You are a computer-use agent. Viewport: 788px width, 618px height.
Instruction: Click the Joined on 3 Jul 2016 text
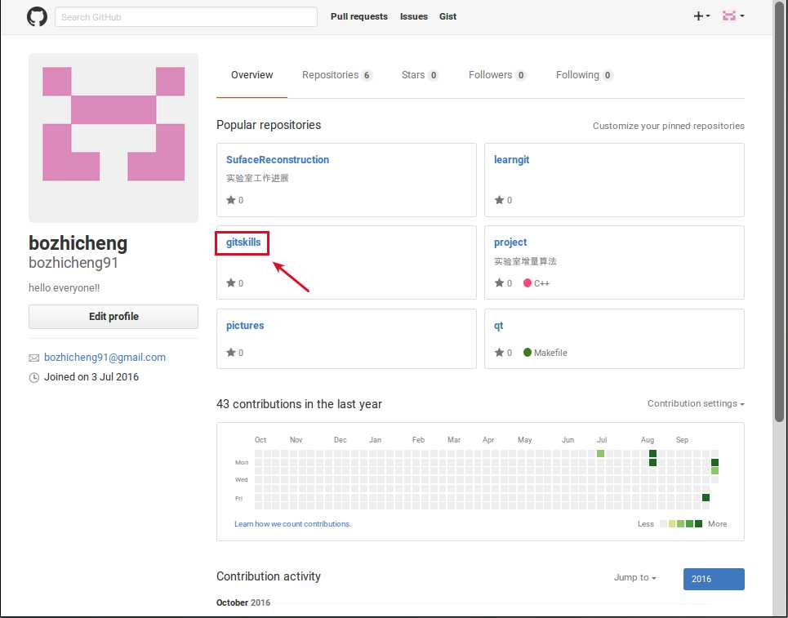pyautogui.click(x=91, y=377)
